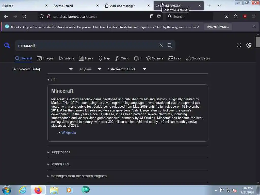Select the Social Media search category

coord(198,58)
